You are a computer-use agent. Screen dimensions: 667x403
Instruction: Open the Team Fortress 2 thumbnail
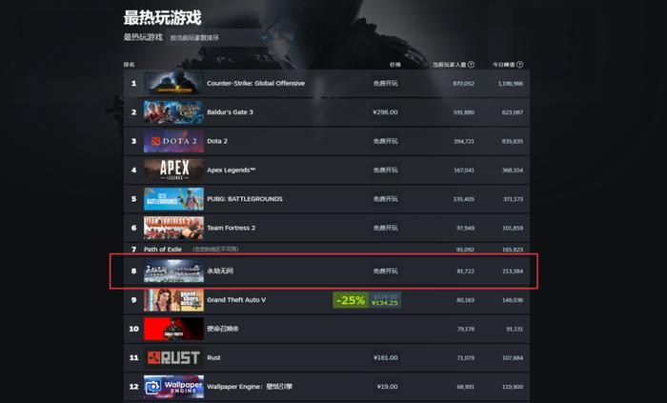(x=173, y=228)
